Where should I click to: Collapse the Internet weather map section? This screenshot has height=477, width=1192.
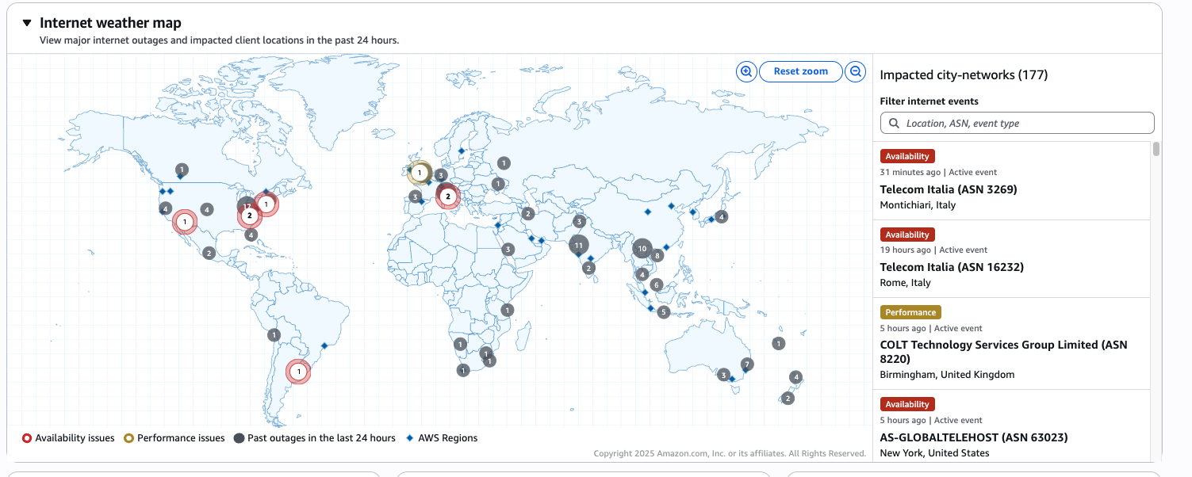point(27,23)
